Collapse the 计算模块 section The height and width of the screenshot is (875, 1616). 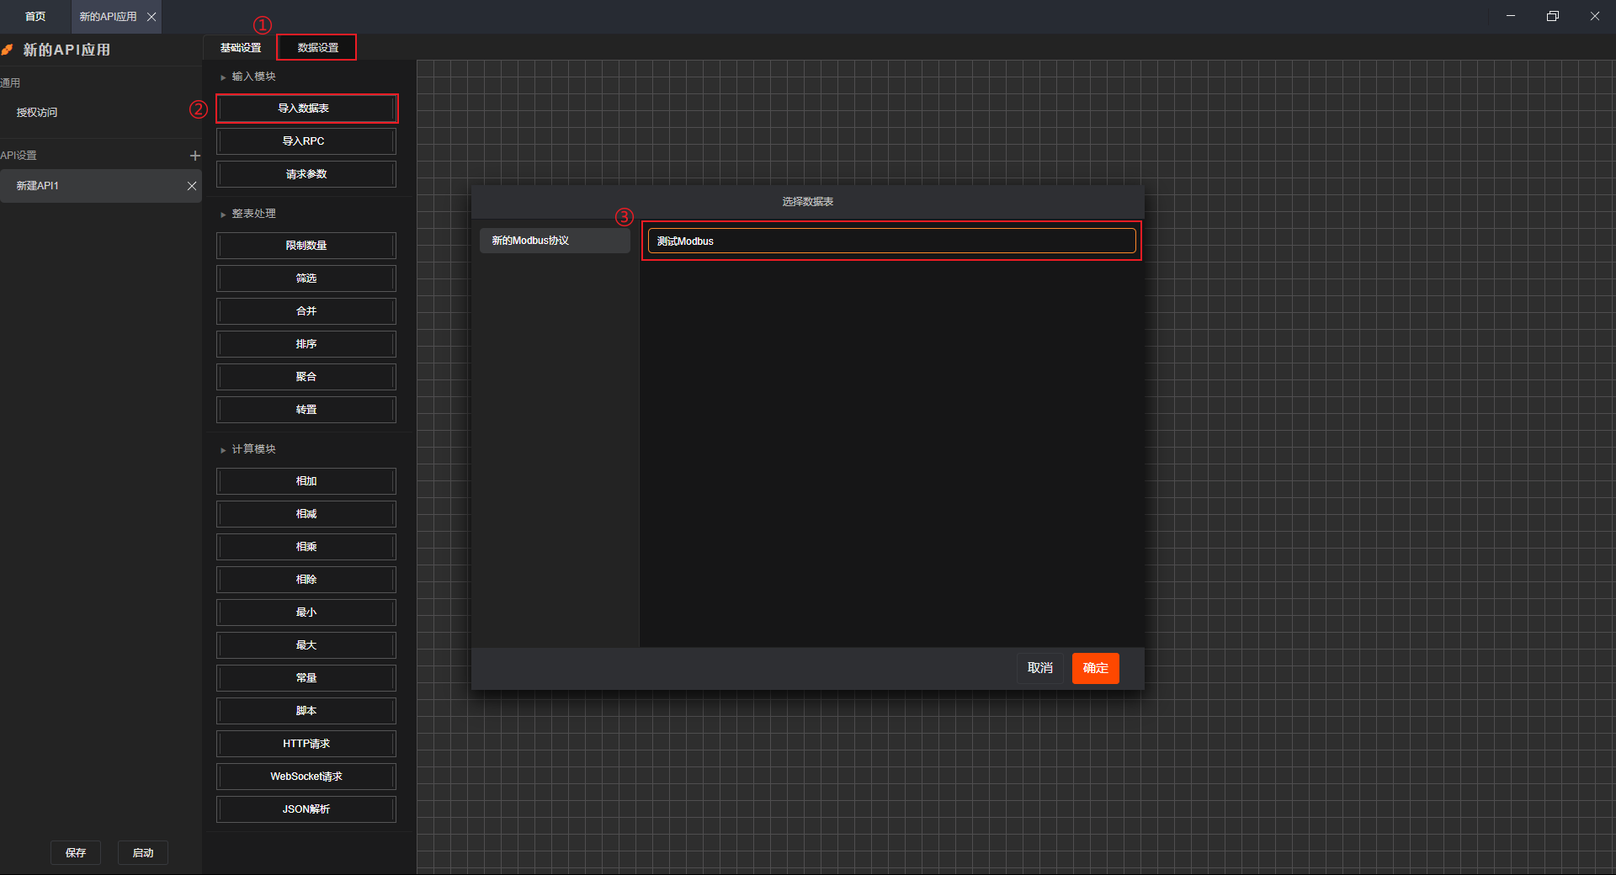(223, 450)
